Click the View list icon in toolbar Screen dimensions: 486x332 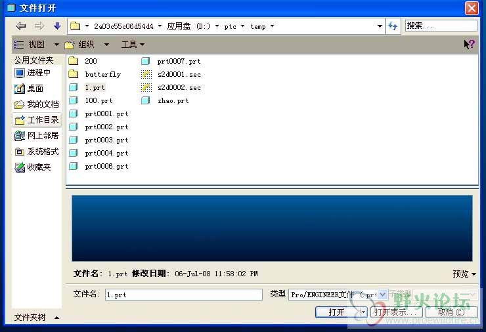tap(19, 45)
